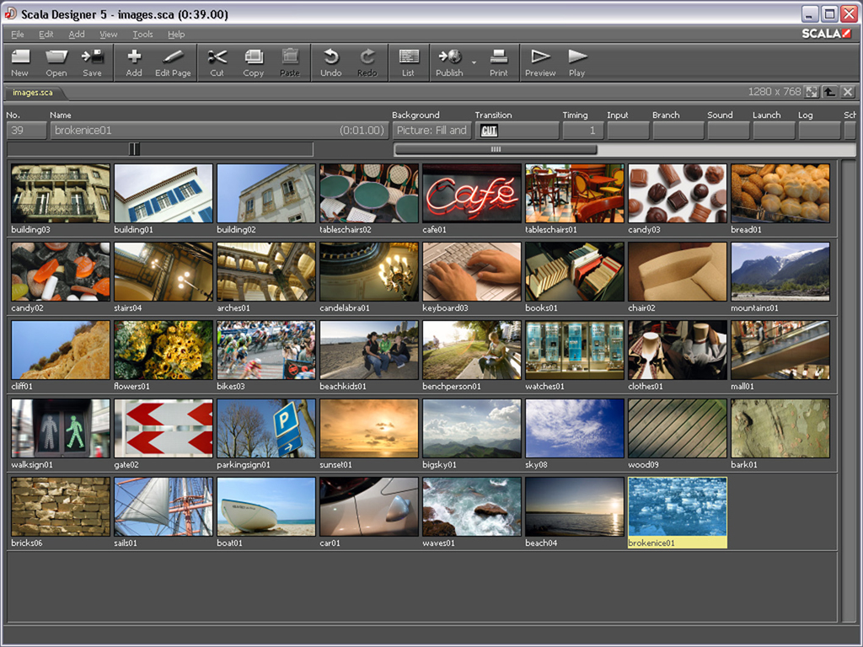Switch to List view icon

408,61
